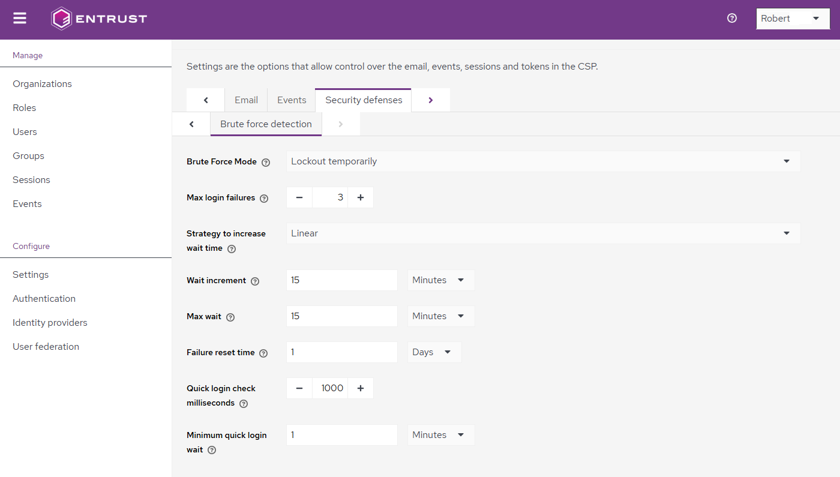The image size is (840, 477).
Task: Expand the Strategy to increase wait time dropdown
Action: [543, 233]
